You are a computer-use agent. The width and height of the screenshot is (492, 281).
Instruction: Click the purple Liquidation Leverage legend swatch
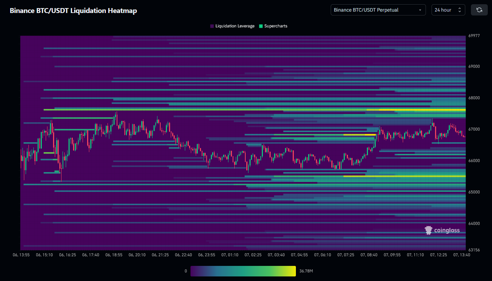click(212, 26)
